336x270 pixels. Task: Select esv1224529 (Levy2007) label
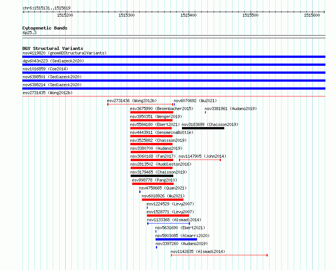170,204
